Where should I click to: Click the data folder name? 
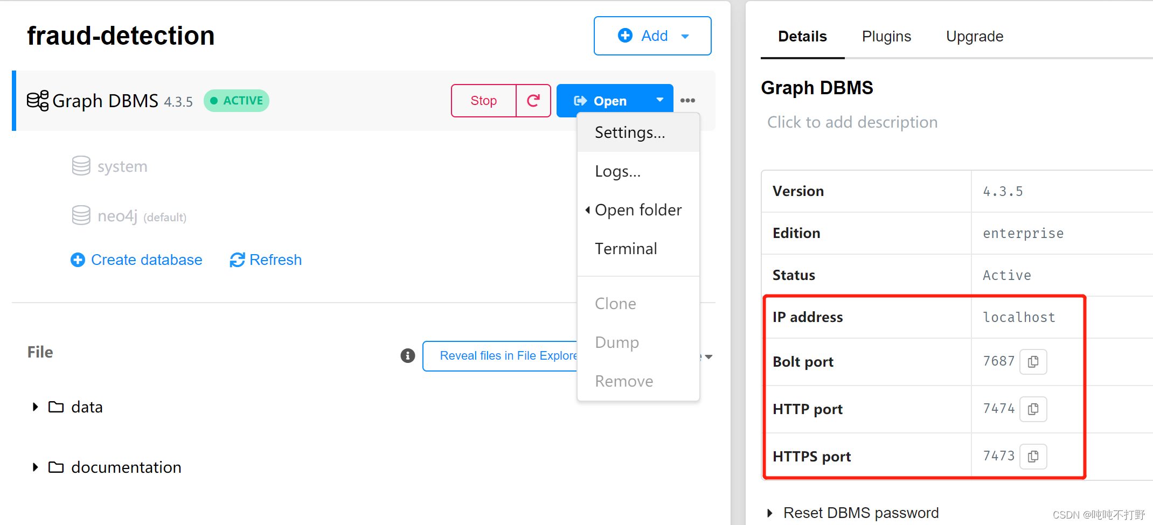[x=87, y=407]
